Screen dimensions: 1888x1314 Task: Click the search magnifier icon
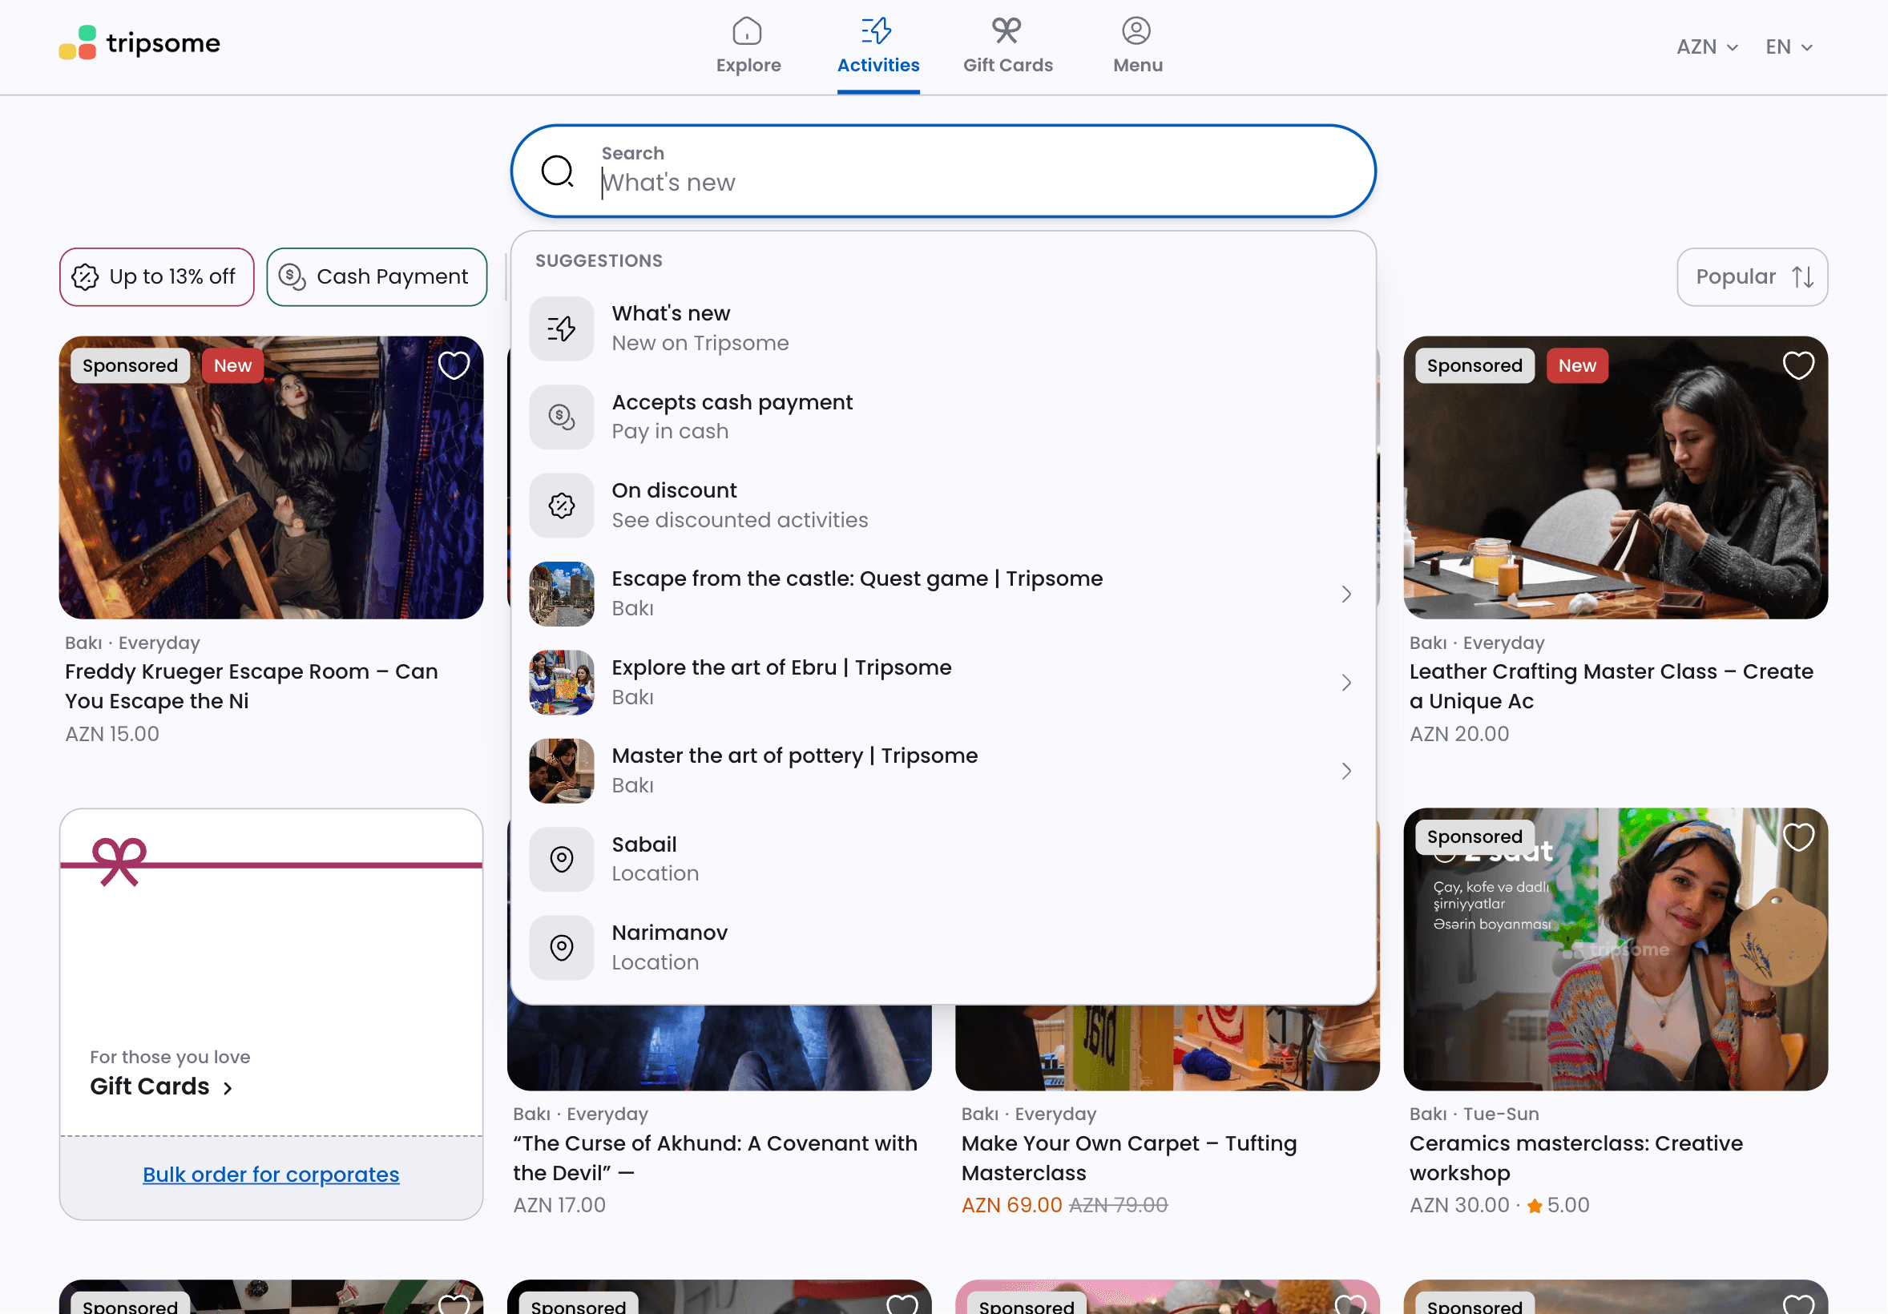[558, 171]
